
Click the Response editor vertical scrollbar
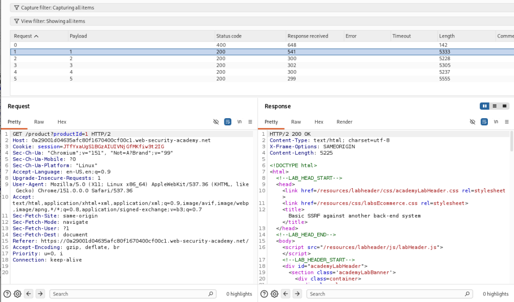pos(511,141)
